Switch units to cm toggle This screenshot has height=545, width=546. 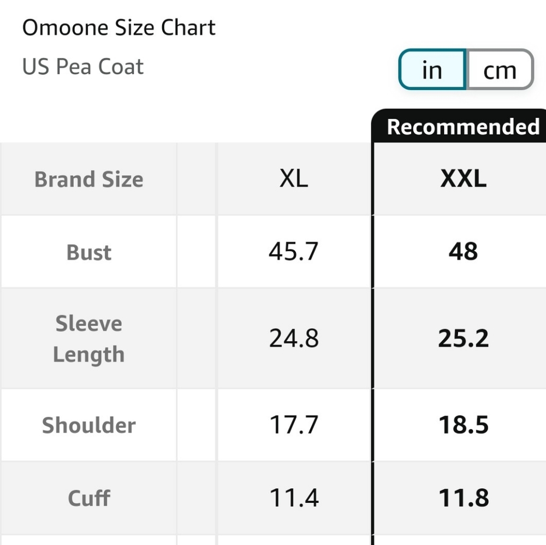point(500,70)
